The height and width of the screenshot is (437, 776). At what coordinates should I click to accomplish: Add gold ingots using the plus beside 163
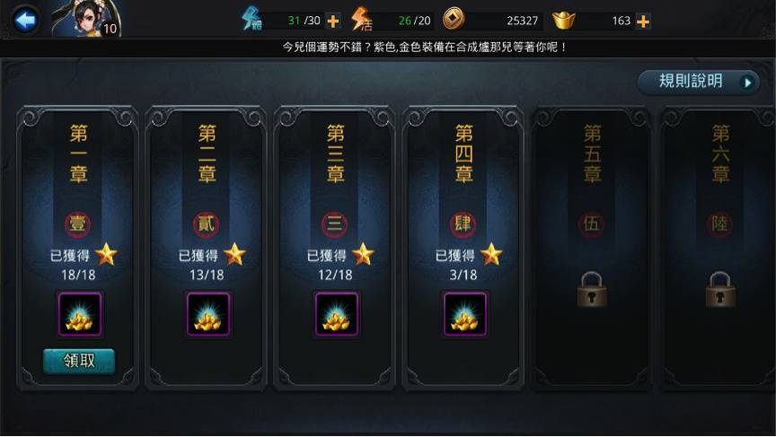coord(643,22)
